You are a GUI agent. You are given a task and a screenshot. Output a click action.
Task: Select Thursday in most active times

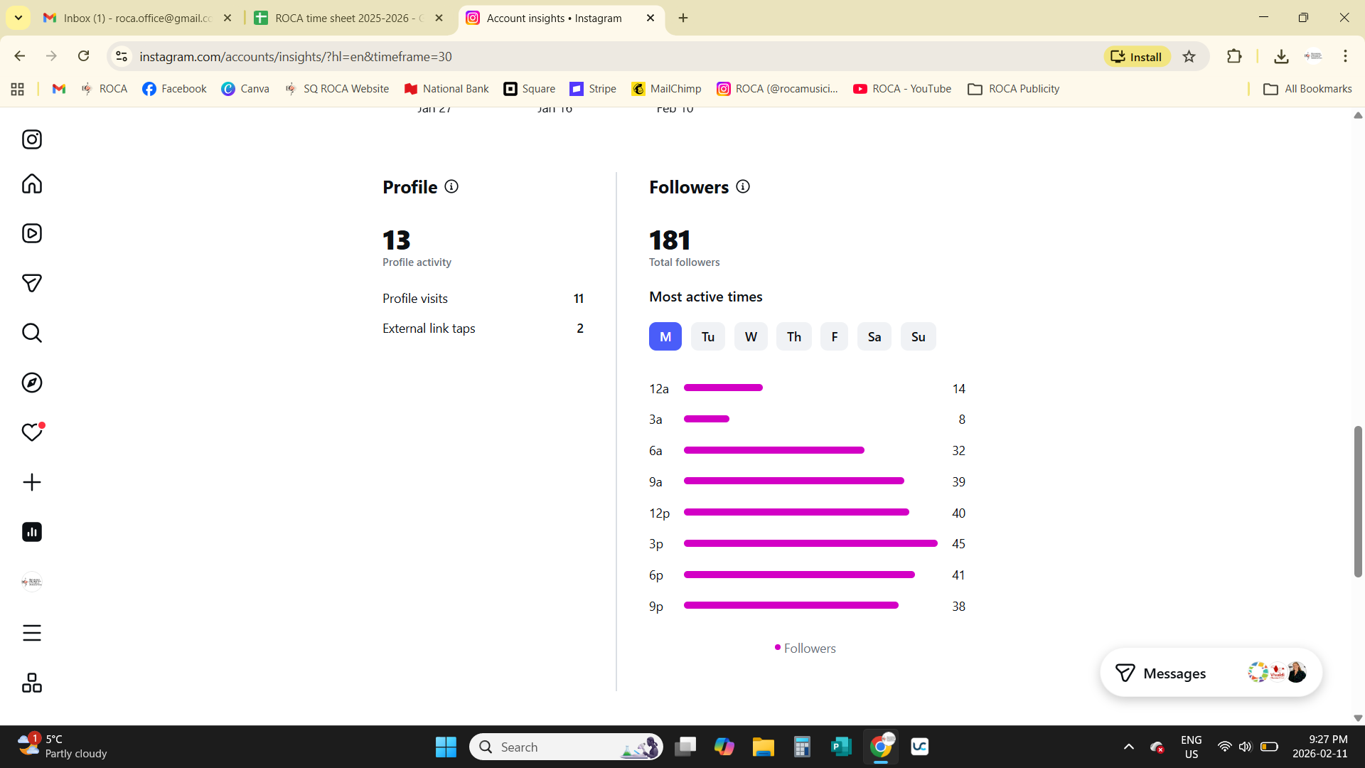pyautogui.click(x=793, y=336)
